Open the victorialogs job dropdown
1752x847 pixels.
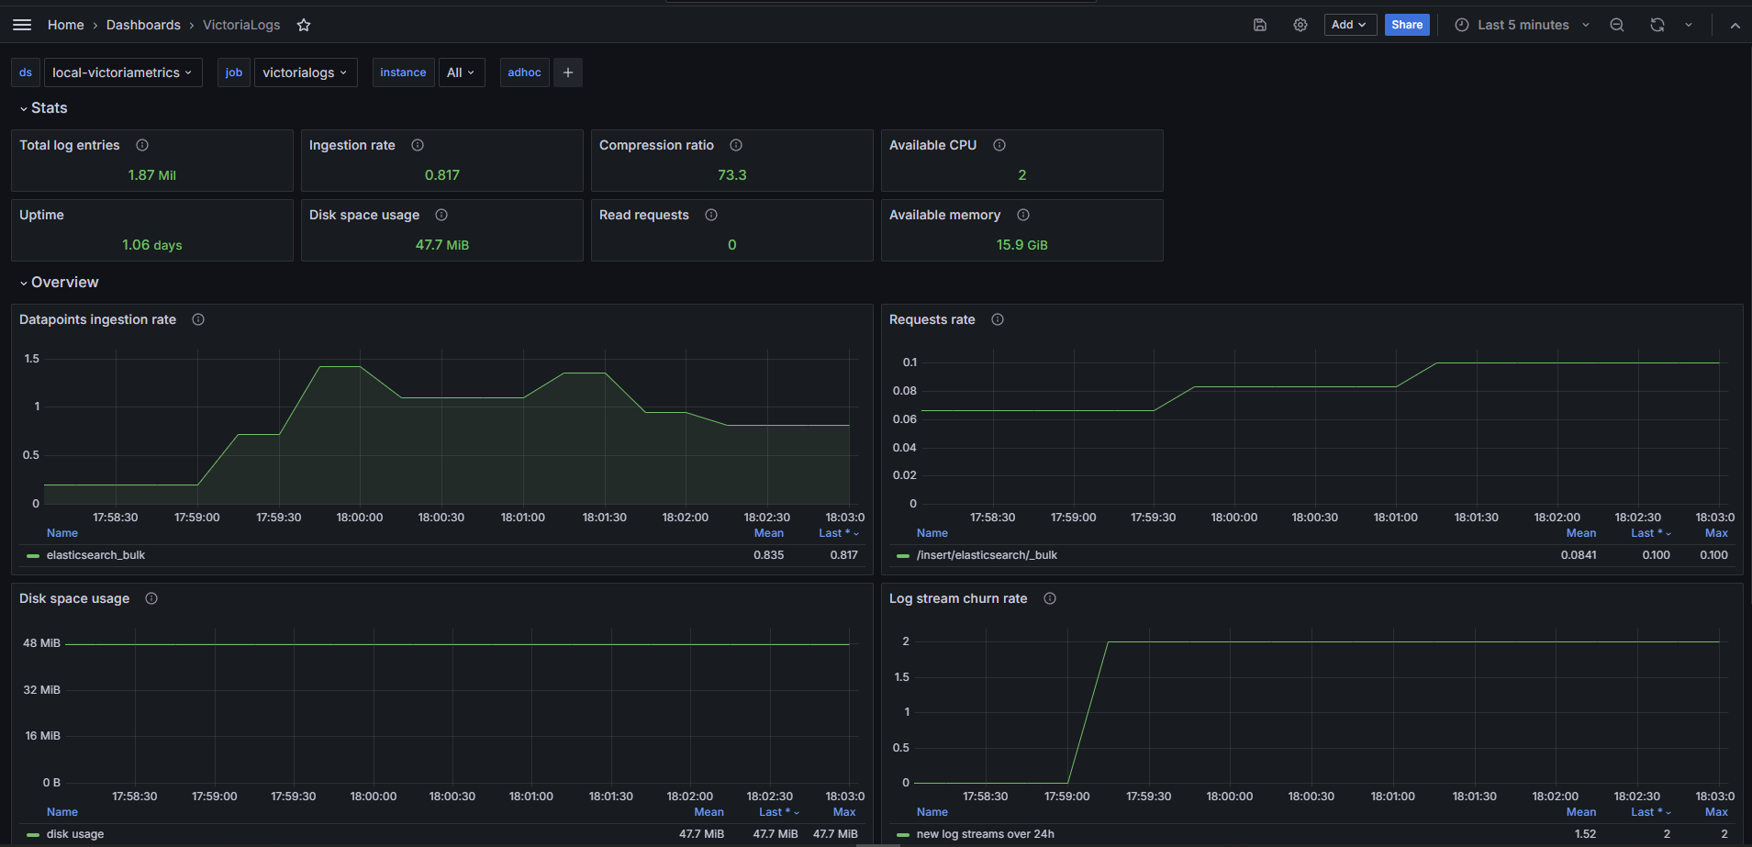(305, 72)
